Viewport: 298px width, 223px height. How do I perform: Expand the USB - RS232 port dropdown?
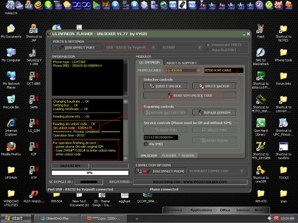point(153,47)
